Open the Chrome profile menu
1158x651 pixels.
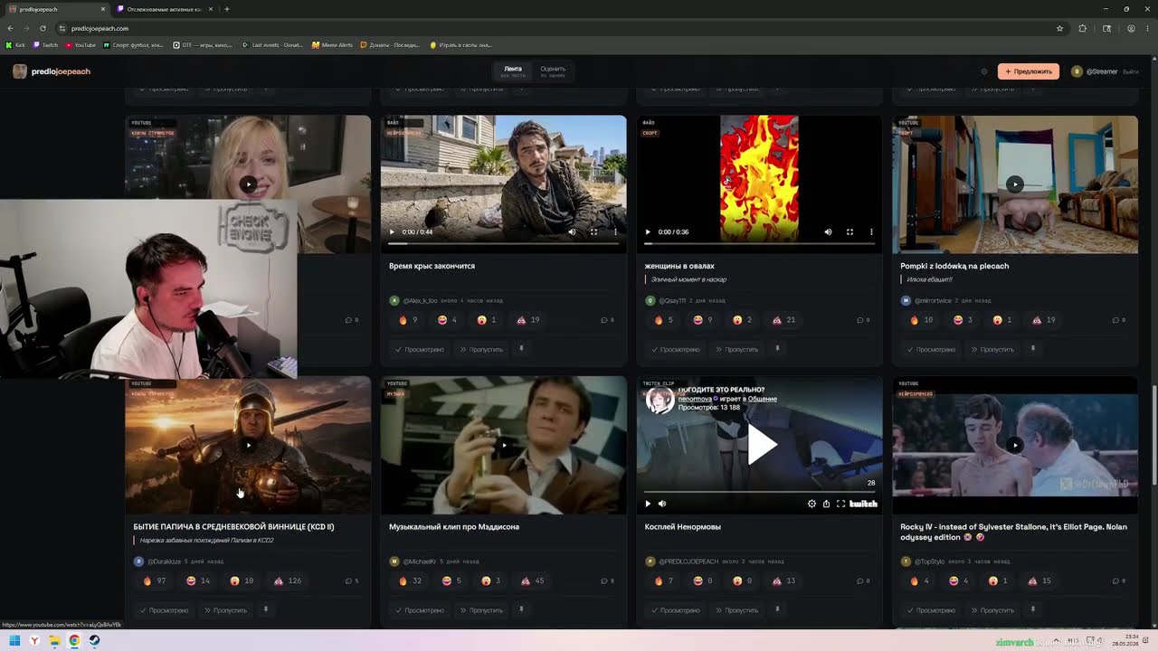click(x=1131, y=28)
